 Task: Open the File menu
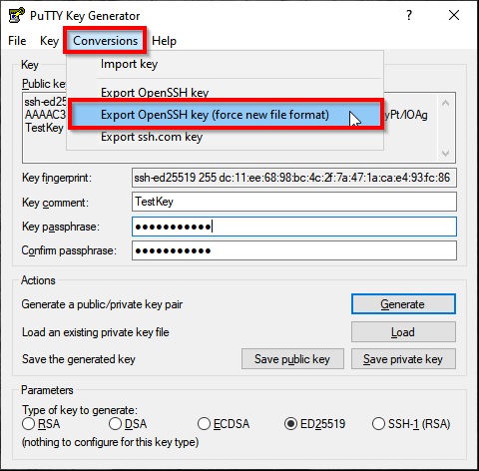[x=17, y=41]
